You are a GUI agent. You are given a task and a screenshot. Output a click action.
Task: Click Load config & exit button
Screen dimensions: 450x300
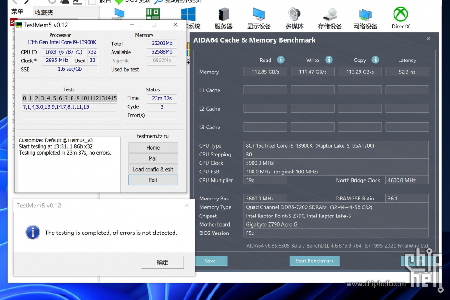pos(153,169)
